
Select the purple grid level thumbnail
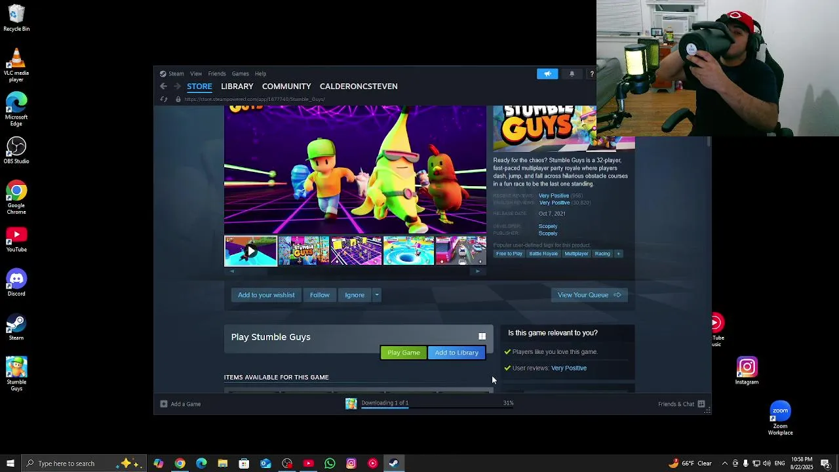(x=356, y=251)
